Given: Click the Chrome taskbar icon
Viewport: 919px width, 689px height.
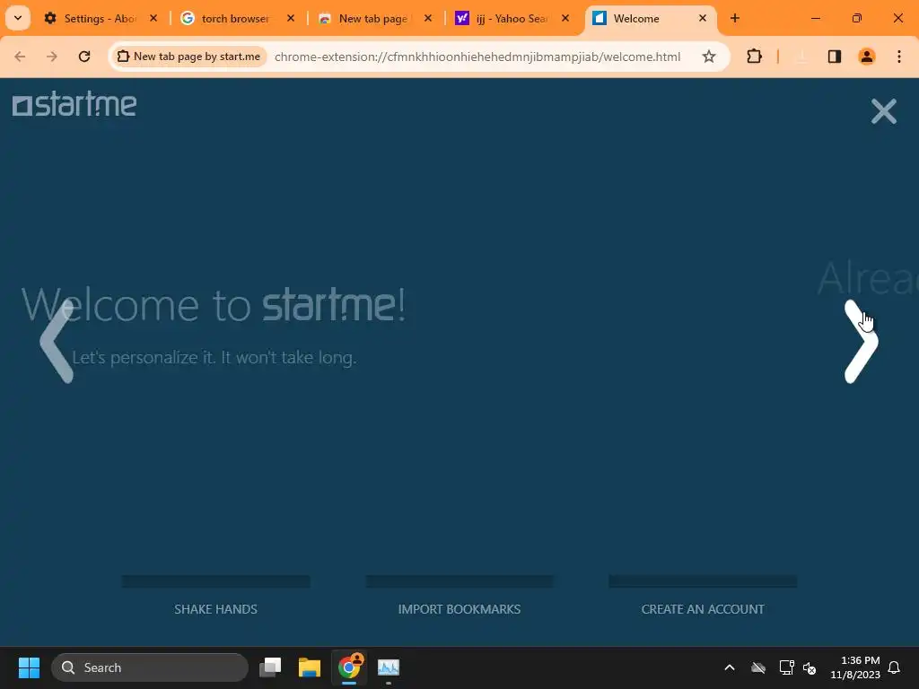Looking at the screenshot, I should coord(349,667).
